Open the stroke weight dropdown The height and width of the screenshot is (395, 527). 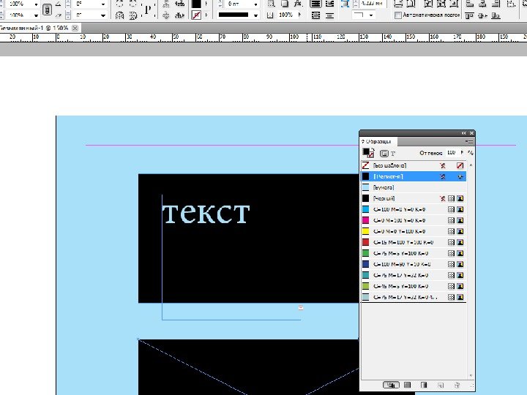click(x=255, y=4)
